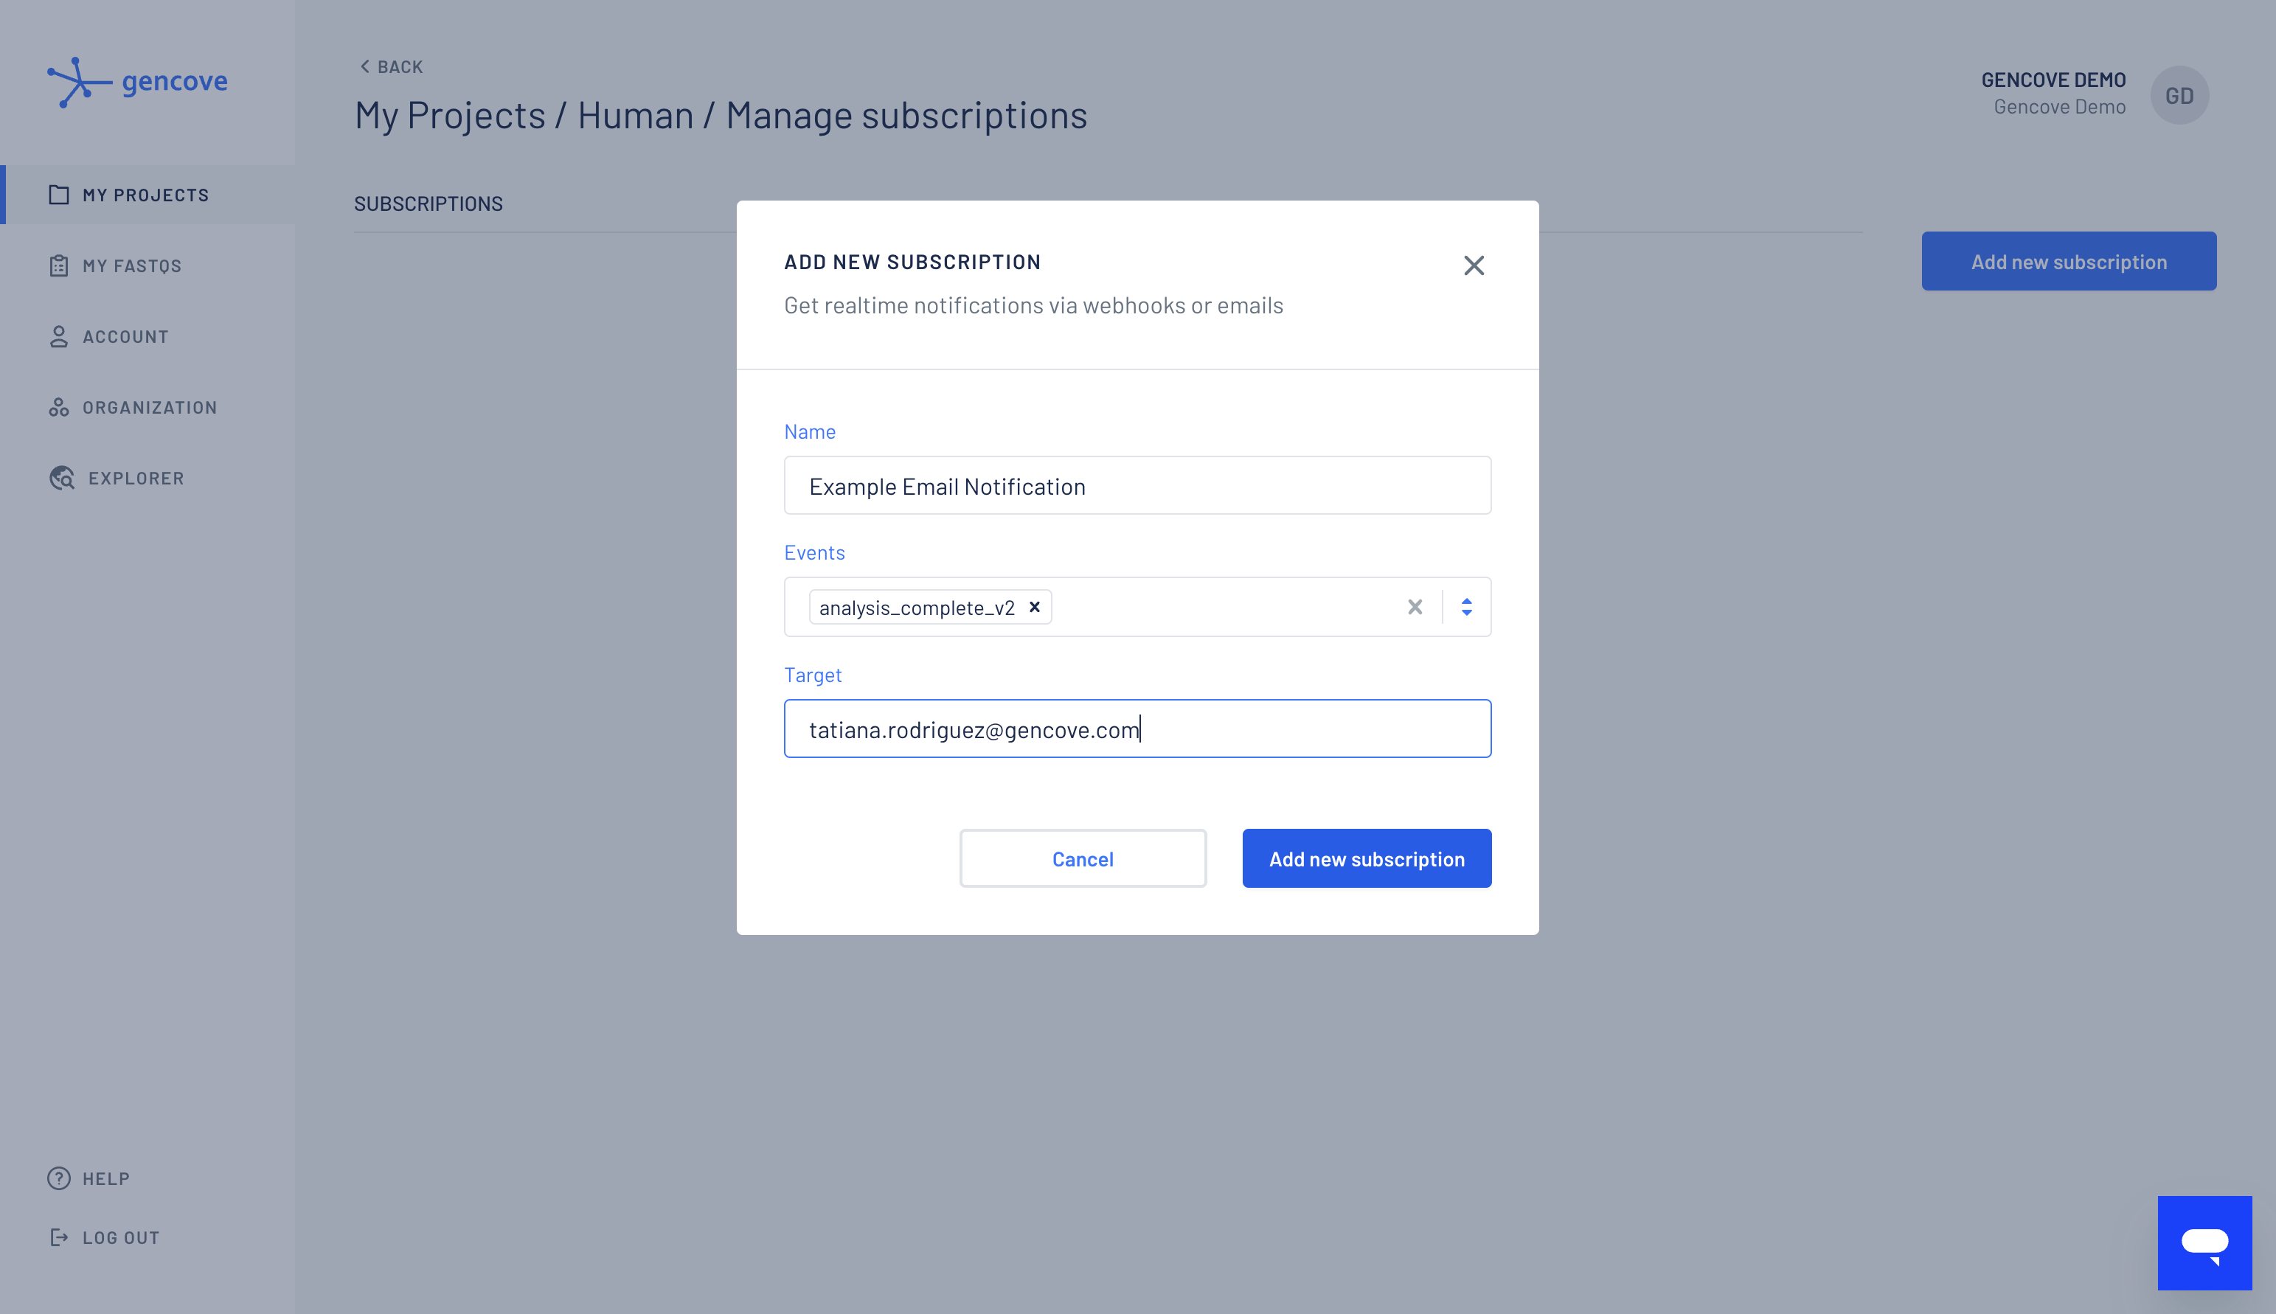Screen dimensions: 2276x1314
Task: Focus the Name input field
Action: [x=1138, y=485]
